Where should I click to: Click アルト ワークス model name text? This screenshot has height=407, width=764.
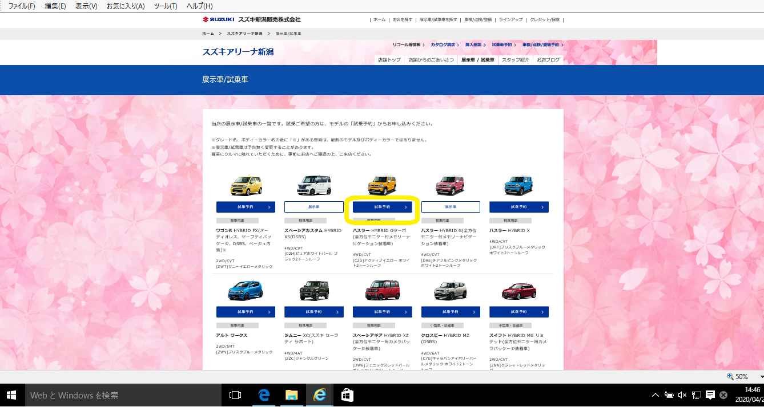coord(232,335)
